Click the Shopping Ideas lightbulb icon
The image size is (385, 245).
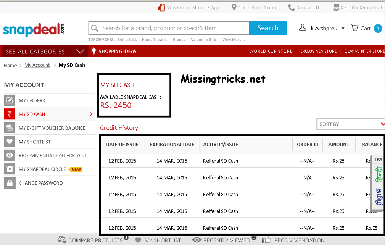[93, 51]
